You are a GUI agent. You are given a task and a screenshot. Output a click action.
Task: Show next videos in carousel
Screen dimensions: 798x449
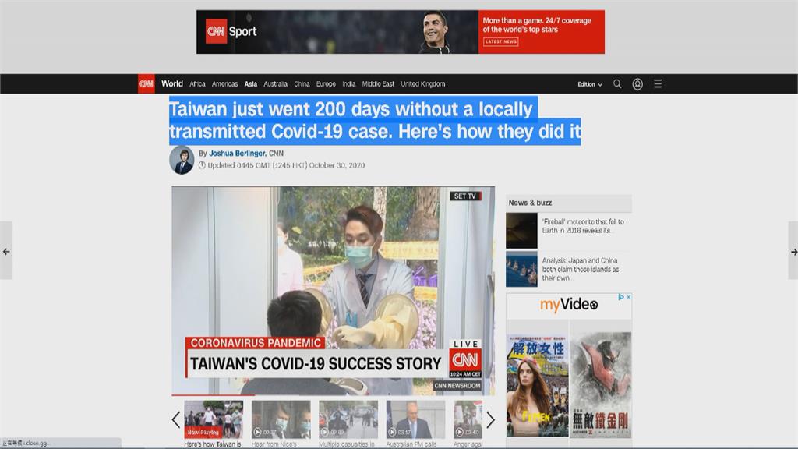pyautogui.click(x=490, y=419)
